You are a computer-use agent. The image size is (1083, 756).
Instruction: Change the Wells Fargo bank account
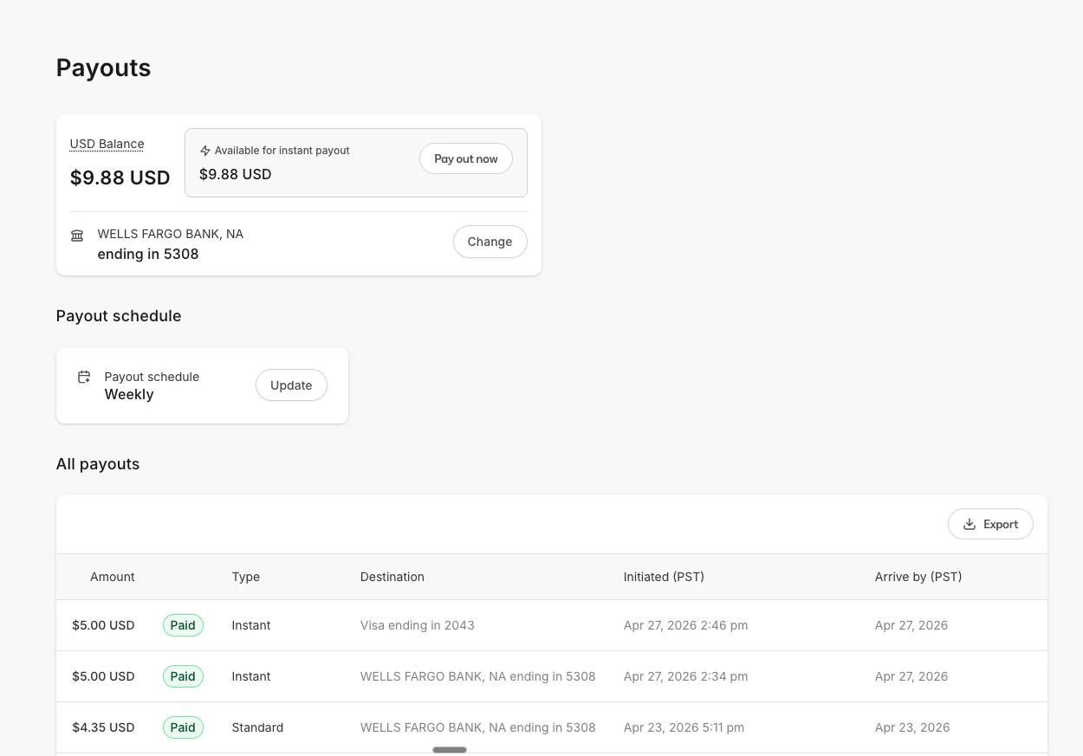490,242
